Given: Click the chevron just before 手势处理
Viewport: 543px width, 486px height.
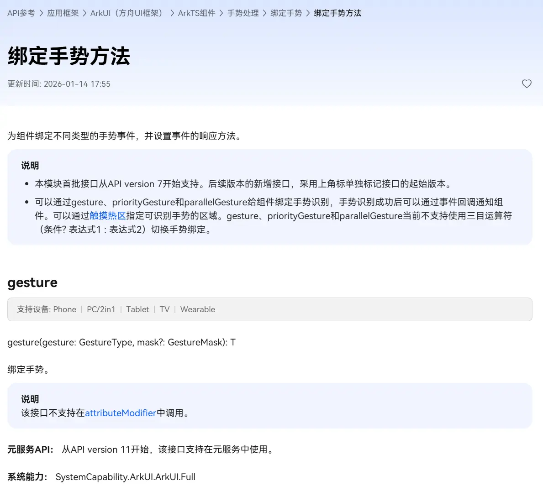Looking at the screenshot, I should (x=221, y=13).
